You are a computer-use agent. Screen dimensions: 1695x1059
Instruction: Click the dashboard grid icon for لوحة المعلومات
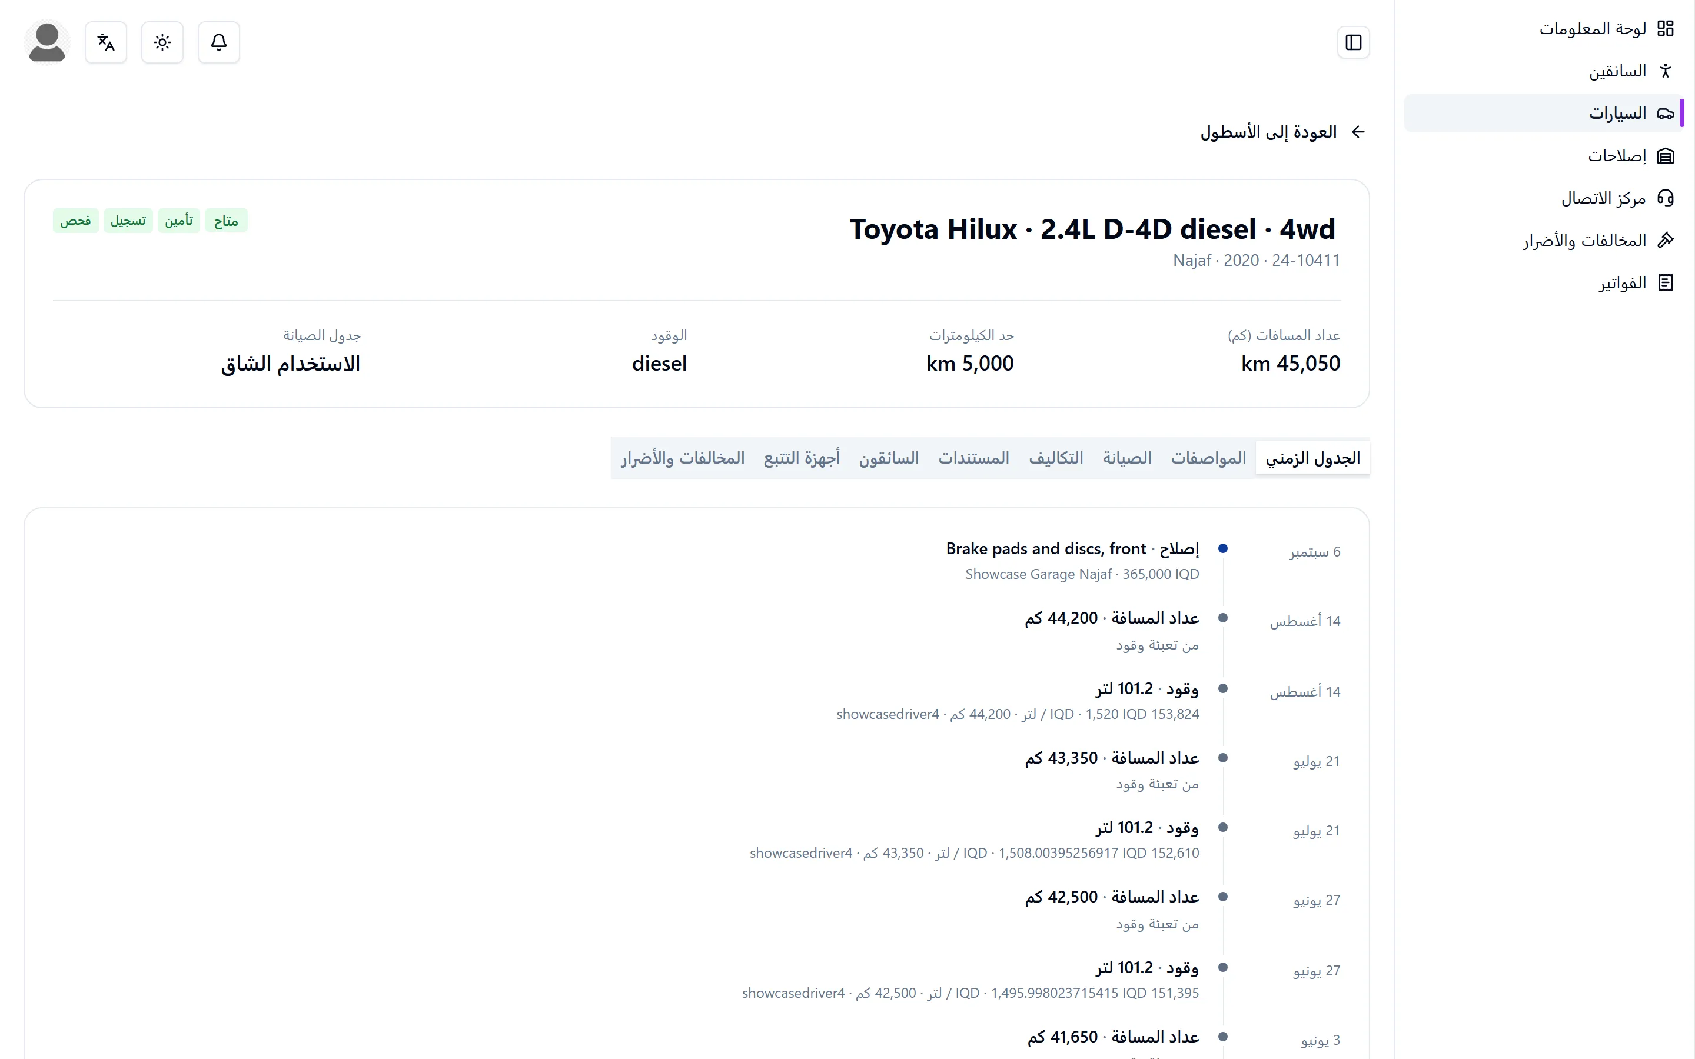[1666, 28]
